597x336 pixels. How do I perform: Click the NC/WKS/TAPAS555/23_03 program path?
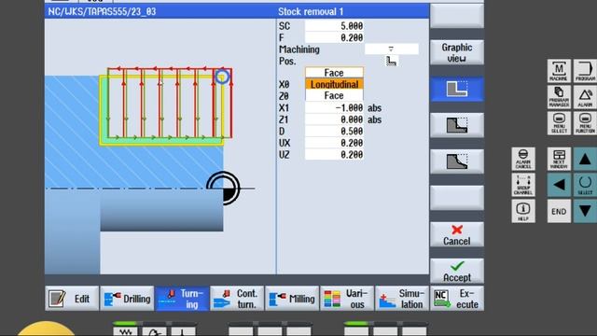click(102, 11)
